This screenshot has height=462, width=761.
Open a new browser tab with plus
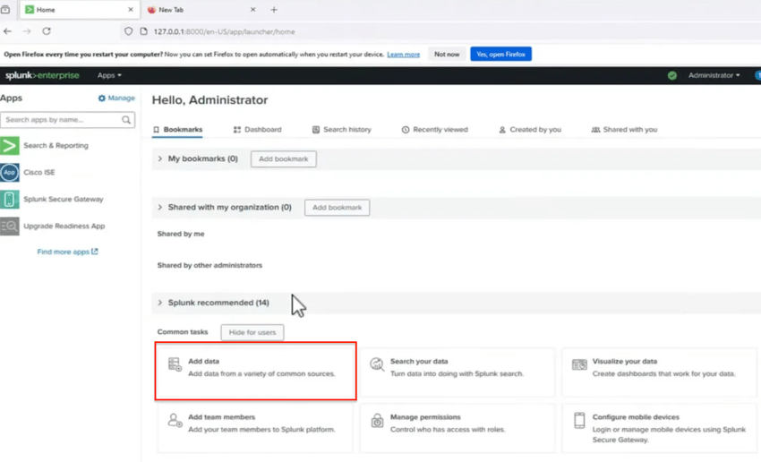click(274, 10)
